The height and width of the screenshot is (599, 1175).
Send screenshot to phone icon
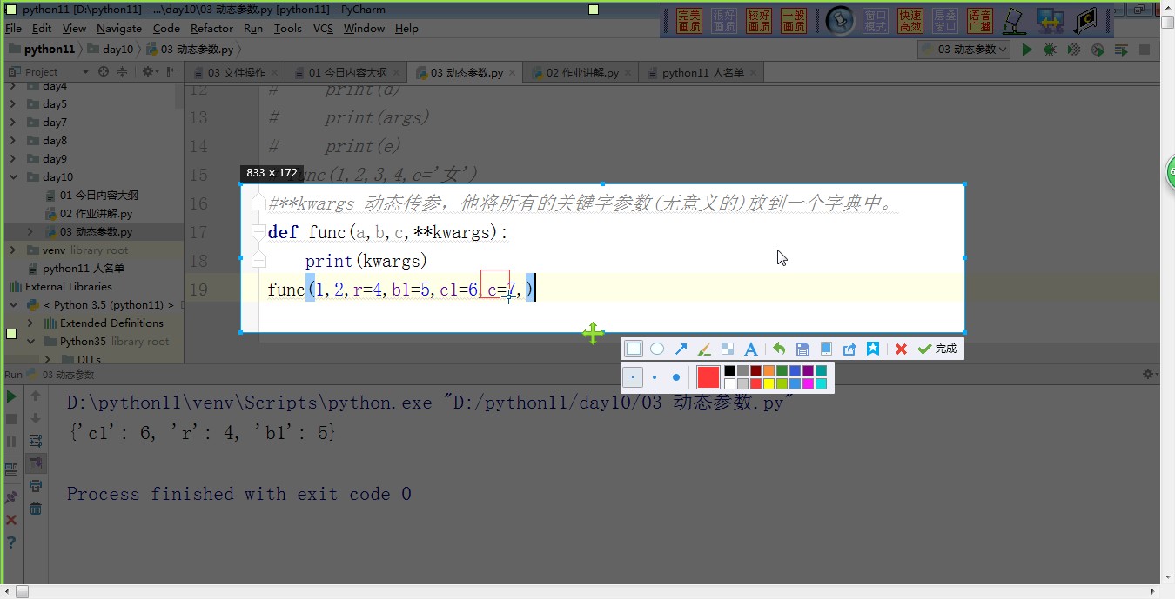click(826, 349)
